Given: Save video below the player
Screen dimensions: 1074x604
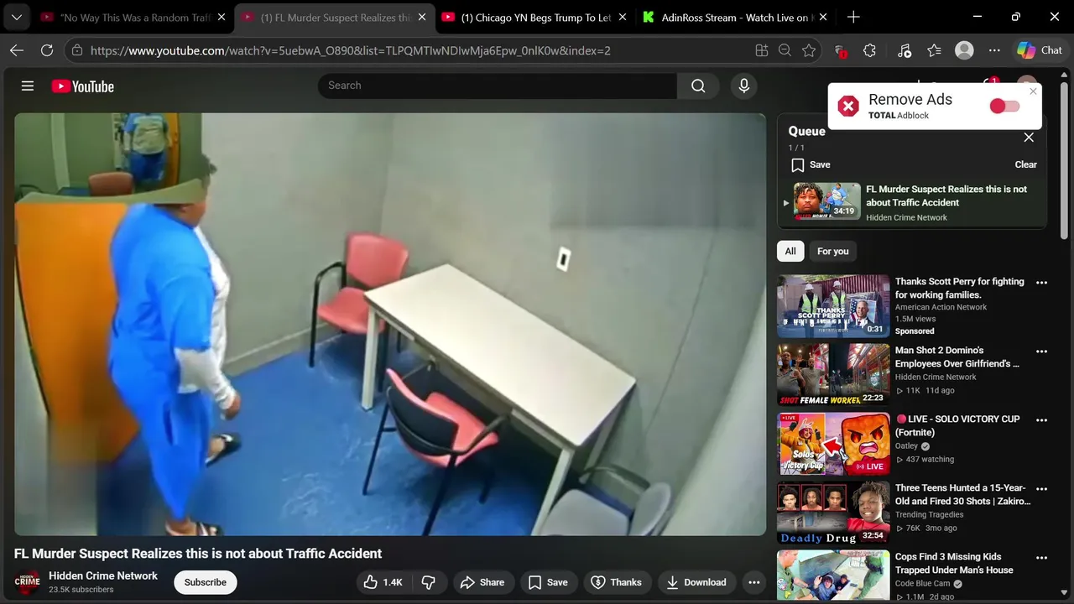Looking at the screenshot, I should [548, 582].
